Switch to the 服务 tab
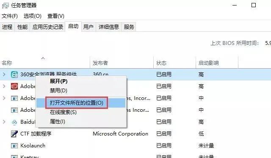The image size is (271, 158). [x=129, y=27]
